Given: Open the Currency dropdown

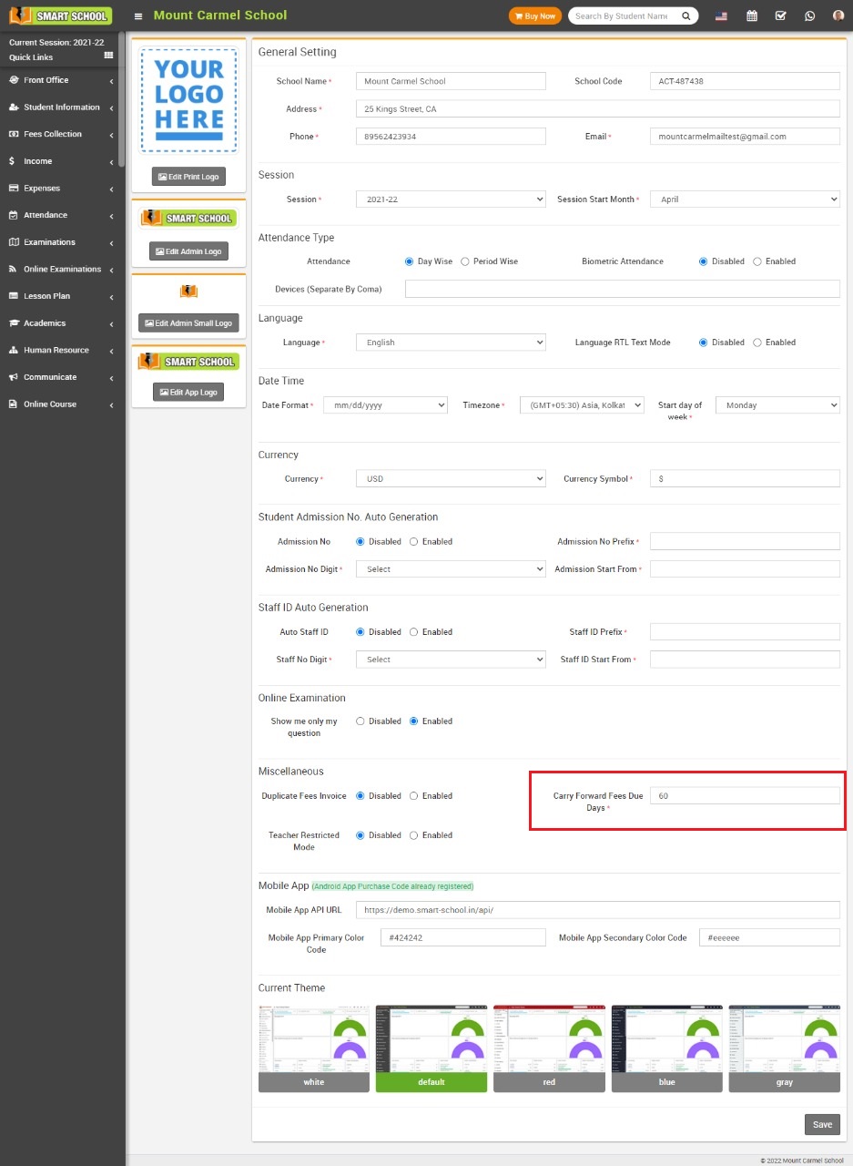Looking at the screenshot, I should [451, 479].
